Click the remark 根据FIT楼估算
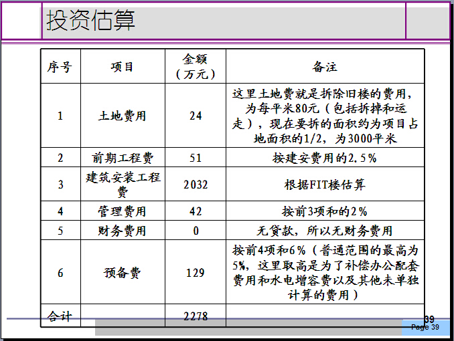Image resolution: width=454 pixels, height=341 pixels. pos(325,185)
